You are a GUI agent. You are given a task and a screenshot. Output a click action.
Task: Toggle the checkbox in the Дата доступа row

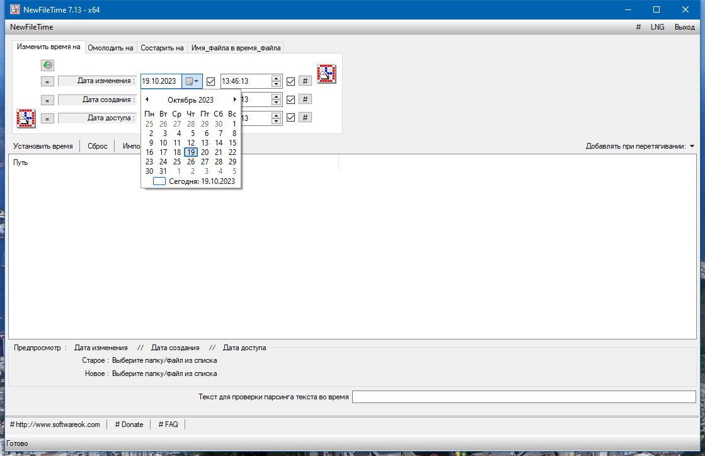click(x=290, y=118)
